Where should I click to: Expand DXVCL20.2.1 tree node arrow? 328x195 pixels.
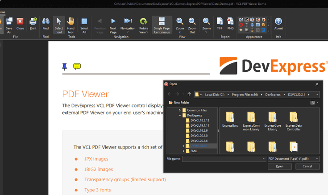pyautogui.click(x=183, y=146)
